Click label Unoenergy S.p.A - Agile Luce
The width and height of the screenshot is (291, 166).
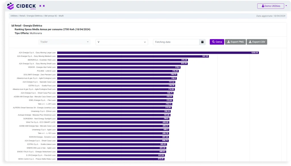pyautogui.click(x=43, y=130)
